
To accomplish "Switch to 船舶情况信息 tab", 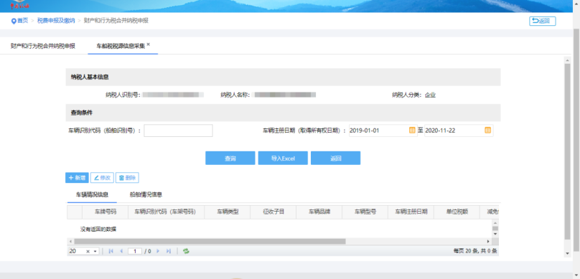I will tap(146, 194).
